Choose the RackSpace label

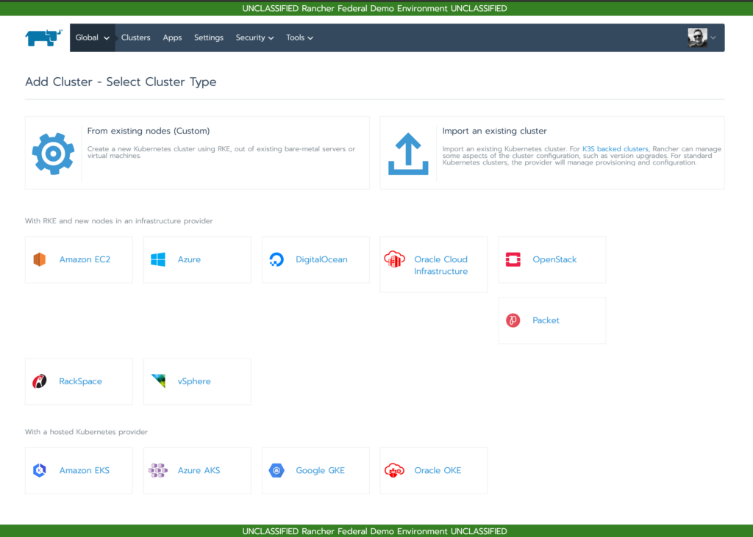(80, 381)
